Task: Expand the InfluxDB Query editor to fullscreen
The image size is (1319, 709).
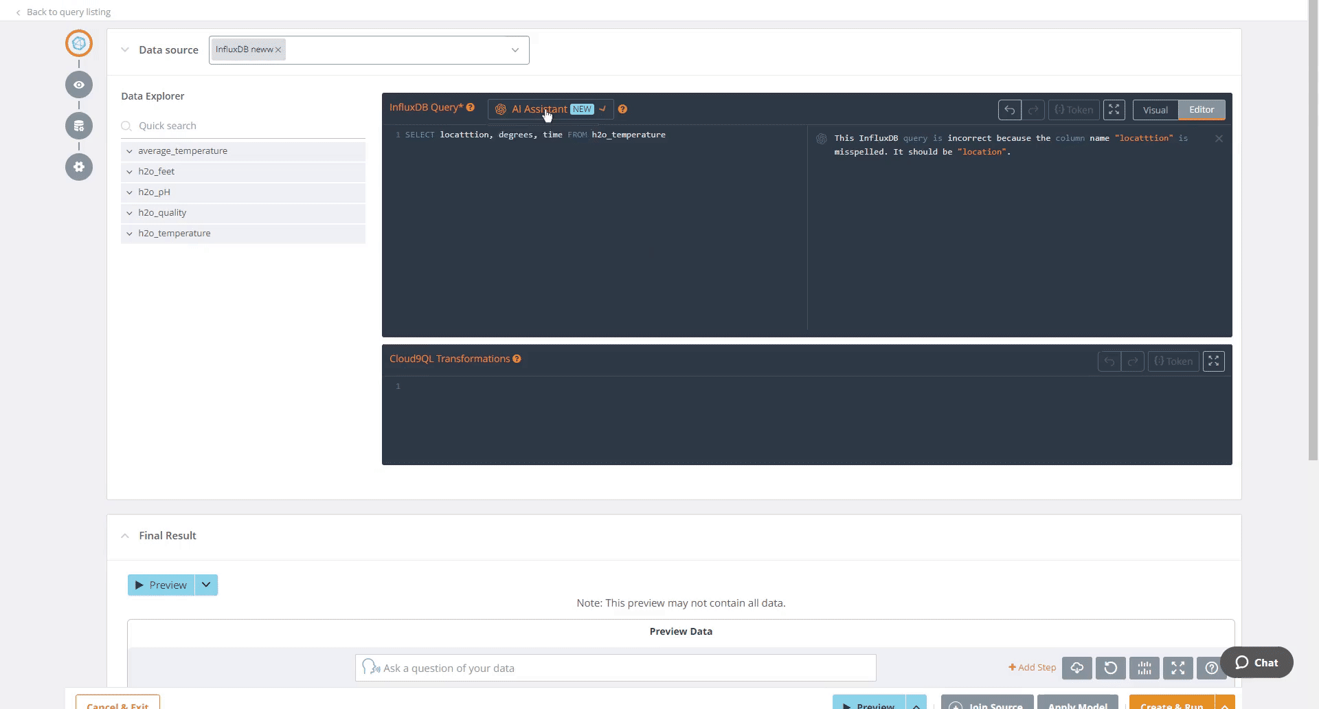Action: 1114,109
